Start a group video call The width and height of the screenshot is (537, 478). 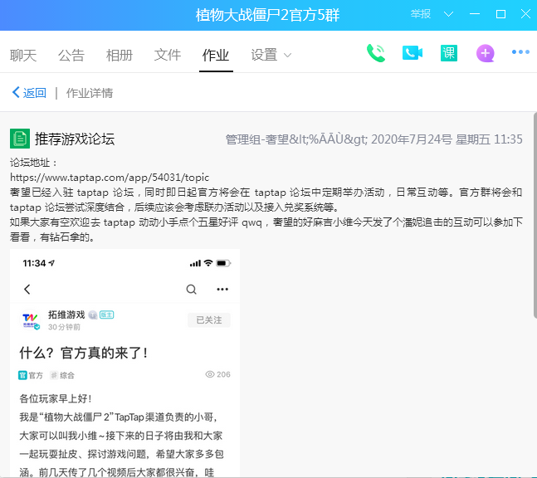[x=413, y=53]
